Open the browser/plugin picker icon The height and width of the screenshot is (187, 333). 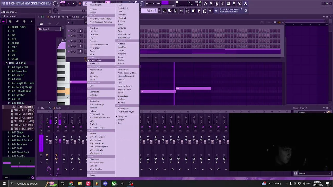tap(187, 11)
